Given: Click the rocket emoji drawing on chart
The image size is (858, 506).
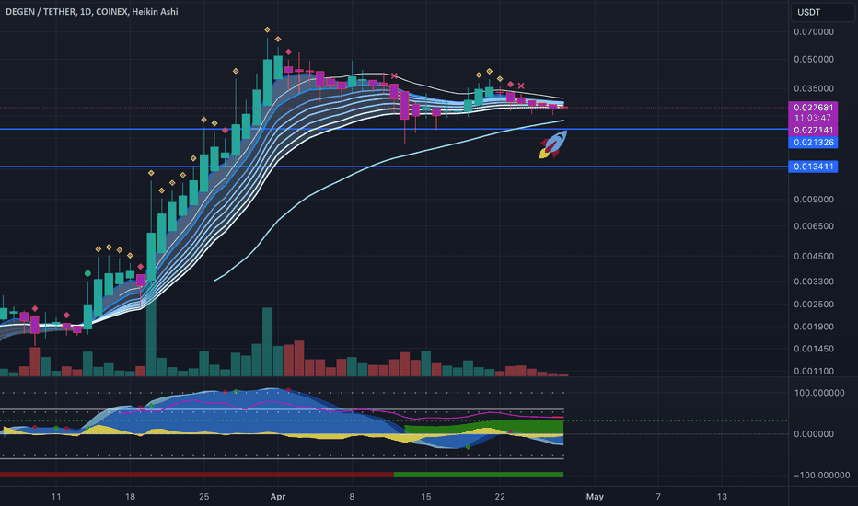Looking at the screenshot, I should (552, 145).
